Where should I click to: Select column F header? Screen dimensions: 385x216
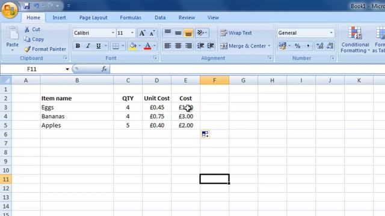tap(214, 80)
